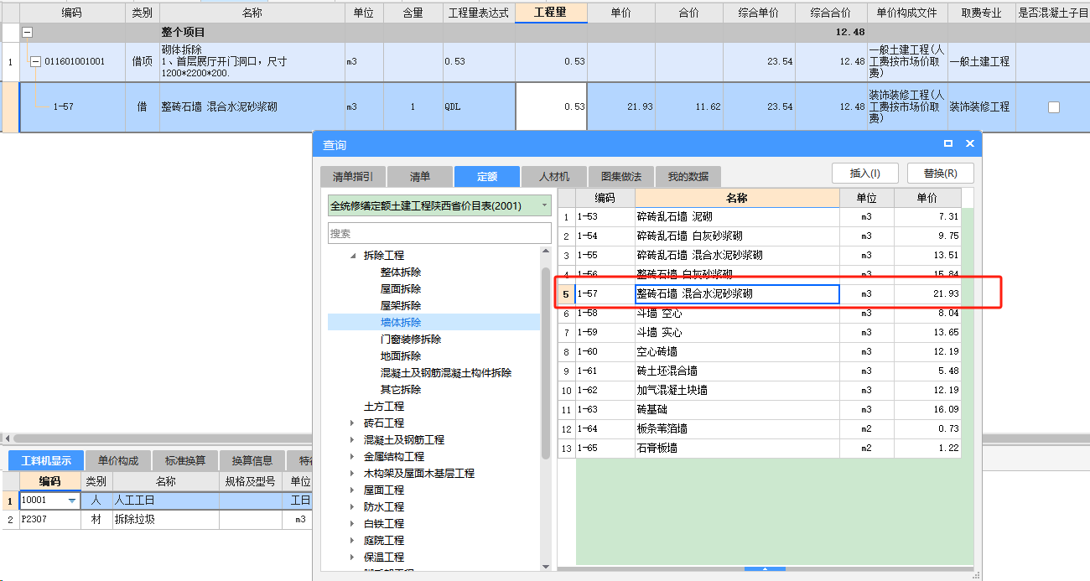Select quota row 1-53 碎砖乱石墙 泥砌
Screen dimensions: 1090x581
(760, 217)
